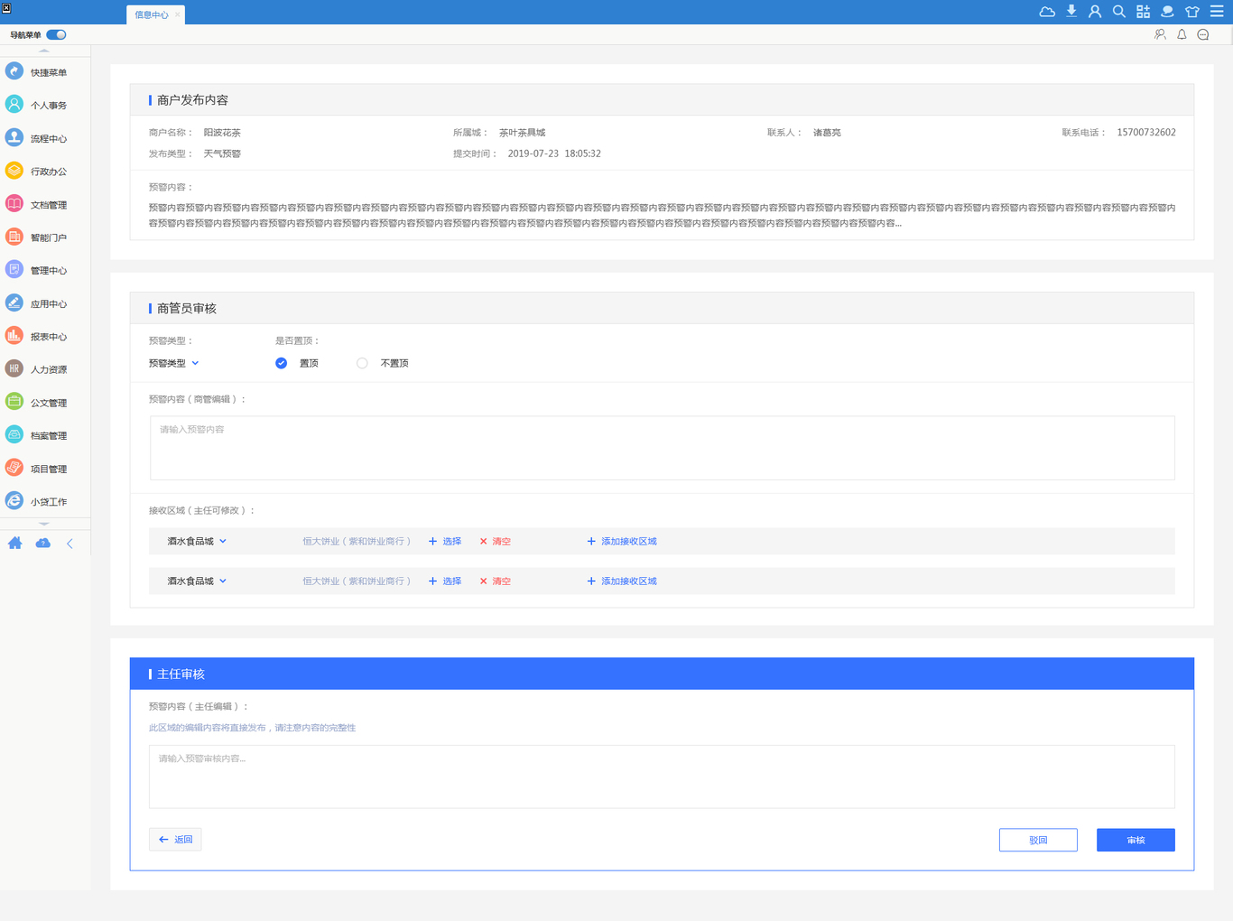The width and height of the screenshot is (1233, 921).
Task: Click 清空 in second receiving area row
Action: coord(496,581)
